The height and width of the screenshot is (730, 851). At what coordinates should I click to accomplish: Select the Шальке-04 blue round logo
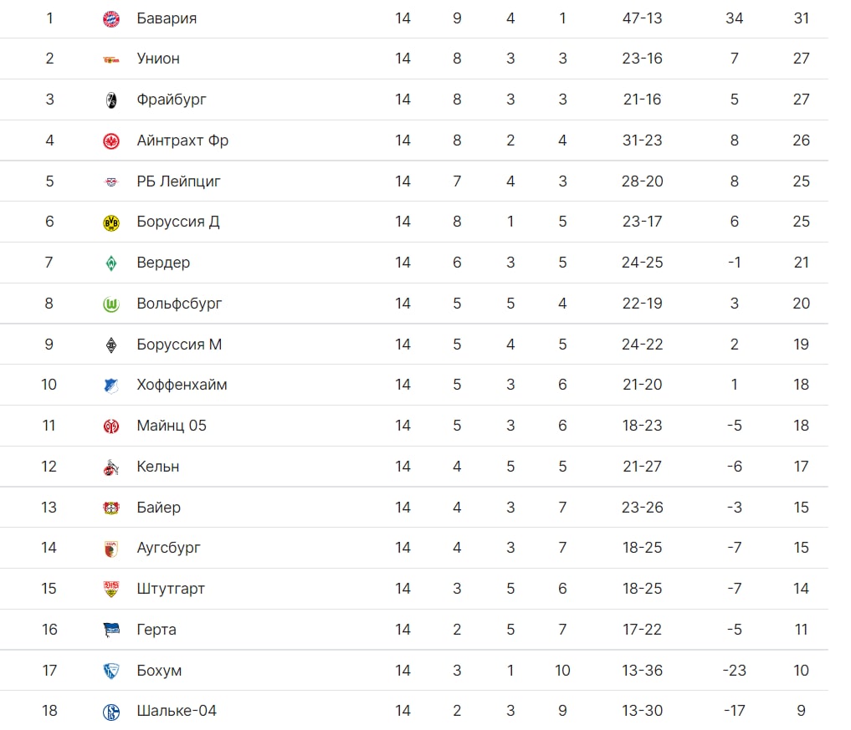[x=111, y=712]
